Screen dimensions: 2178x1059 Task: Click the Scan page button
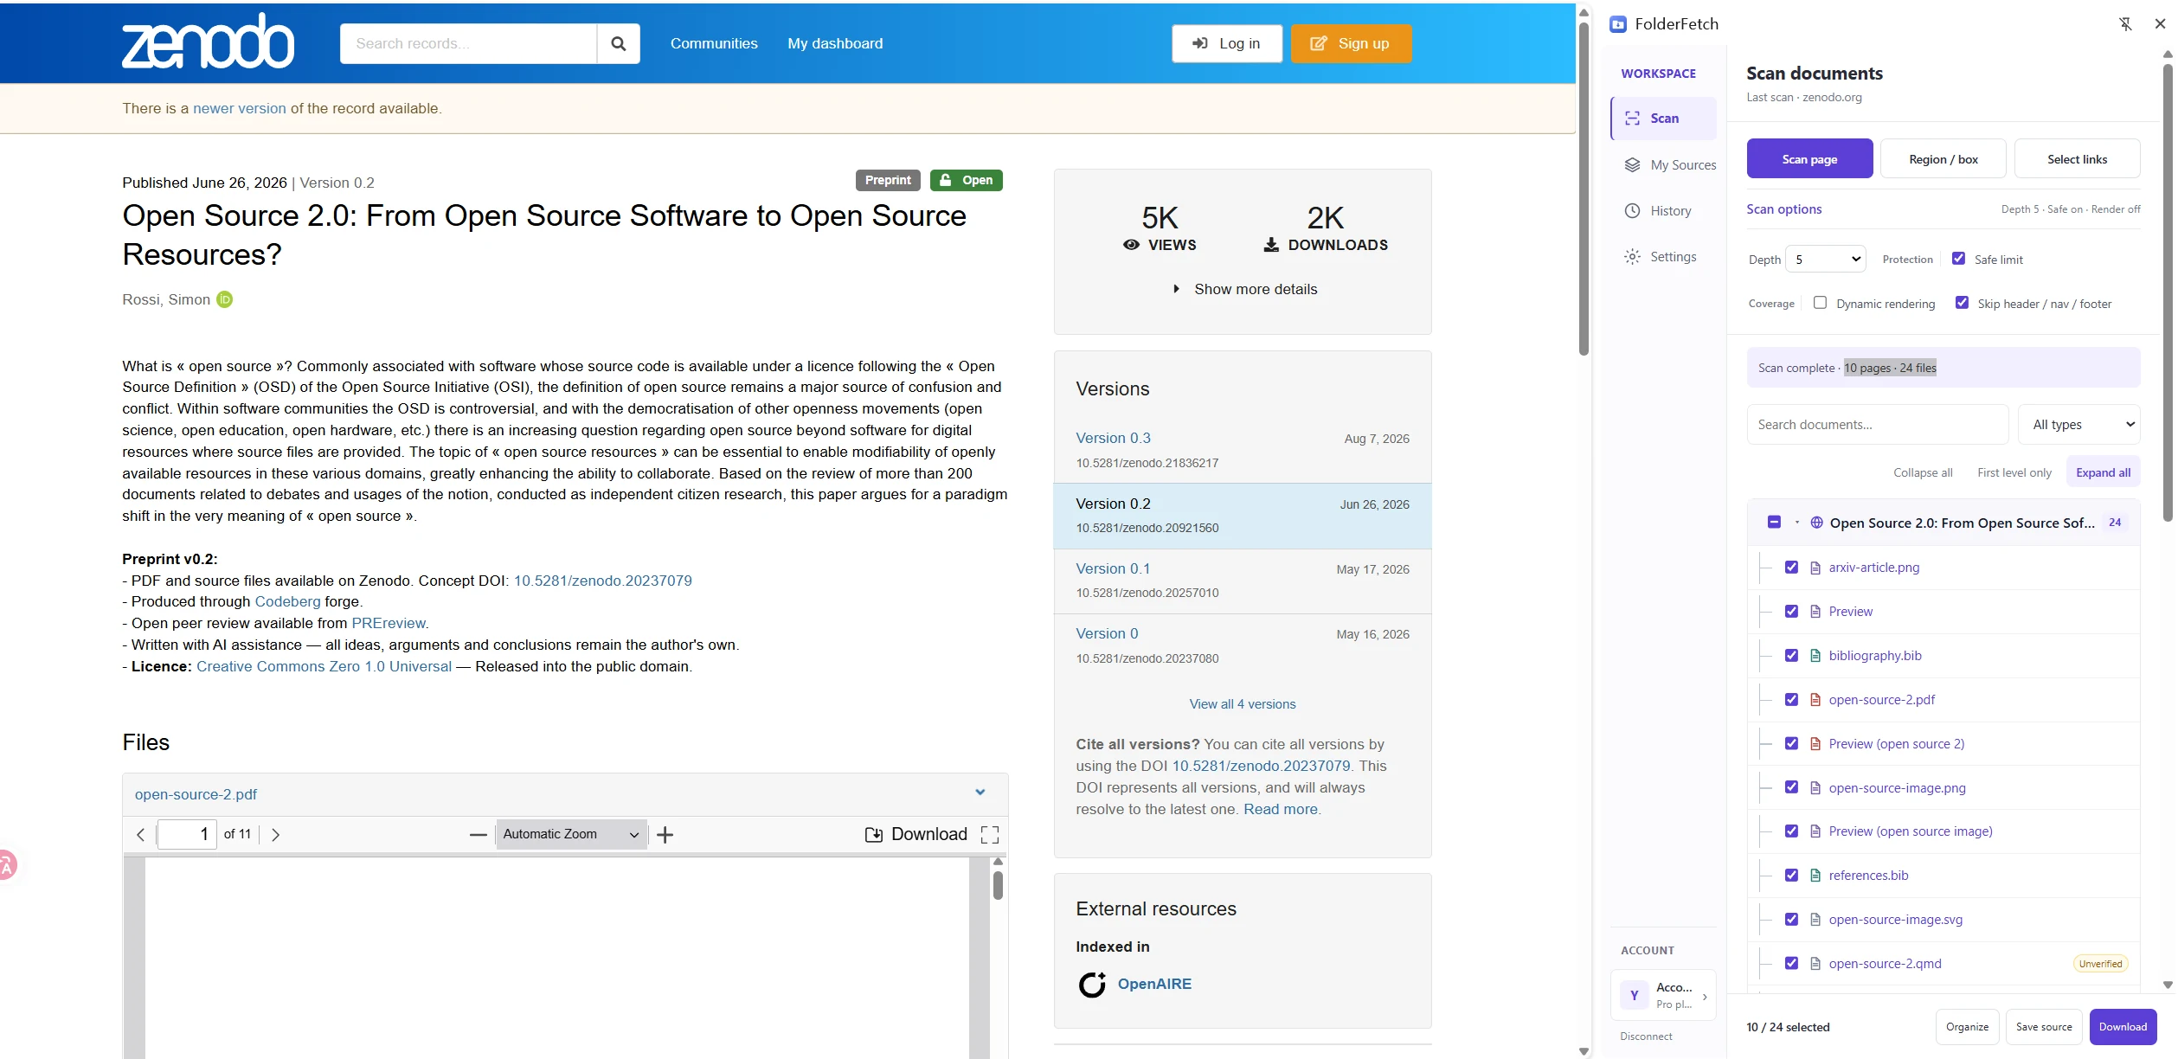[1809, 159]
